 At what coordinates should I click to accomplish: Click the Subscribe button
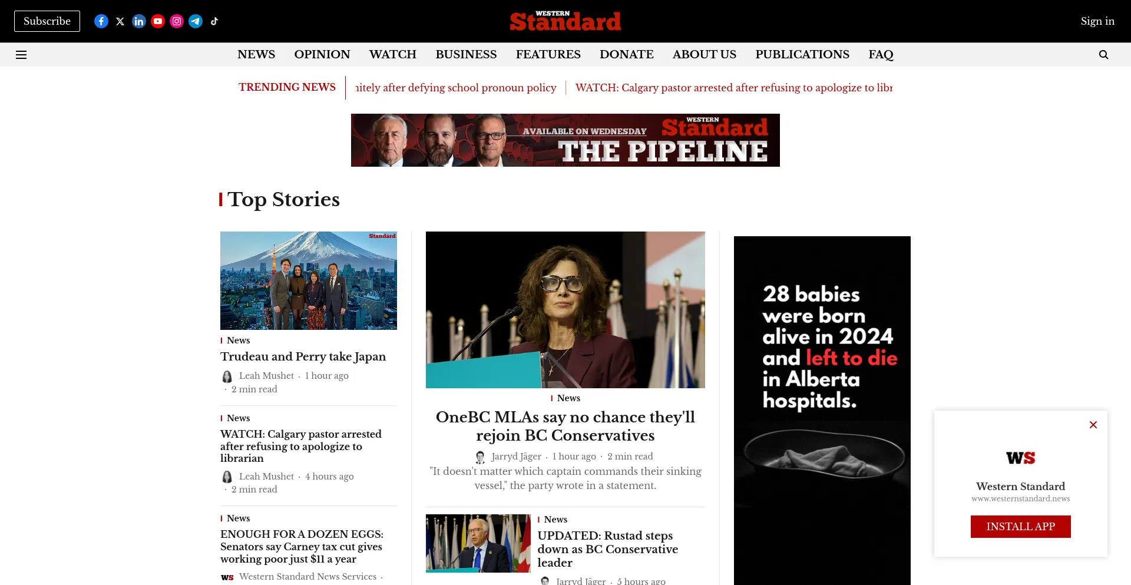pos(47,21)
